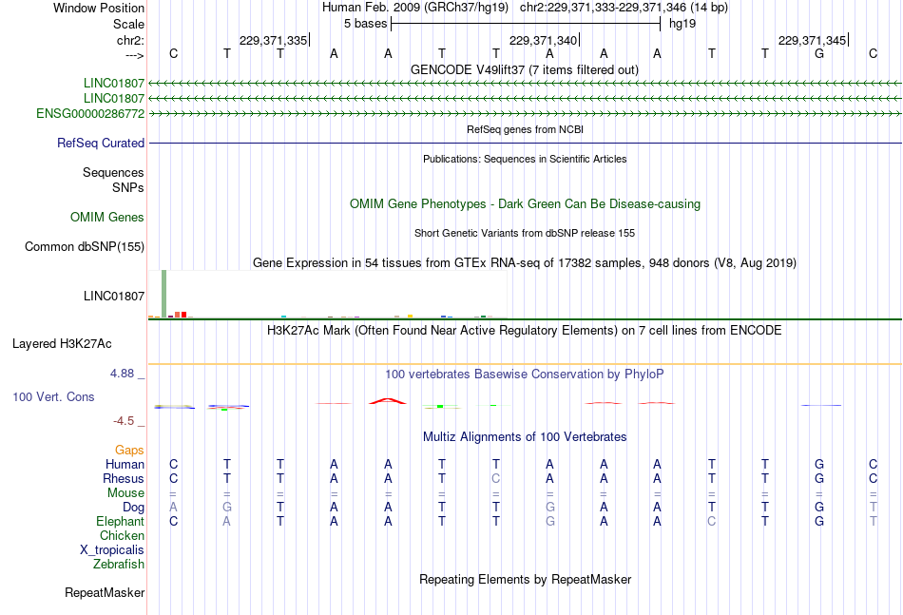This screenshot has width=903, height=615.
Task: Click Publications: Sequences in Scientific Articles title
Action: (x=525, y=159)
